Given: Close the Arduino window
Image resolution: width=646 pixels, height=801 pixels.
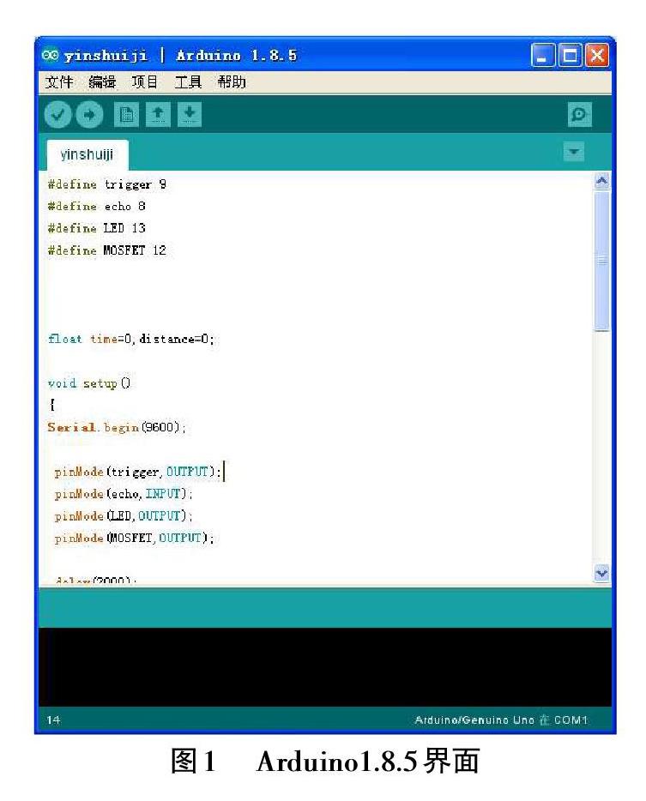Looking at the screenshot, I should pos(597,55).
